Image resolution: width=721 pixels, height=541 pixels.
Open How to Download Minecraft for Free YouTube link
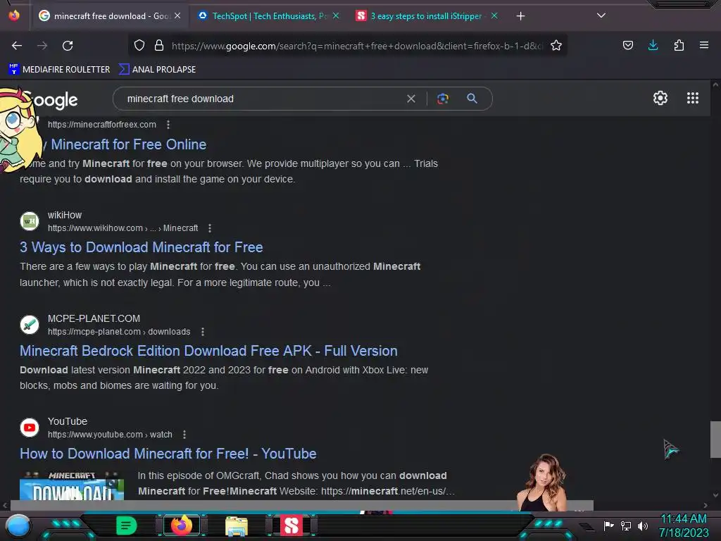[168, 454]
